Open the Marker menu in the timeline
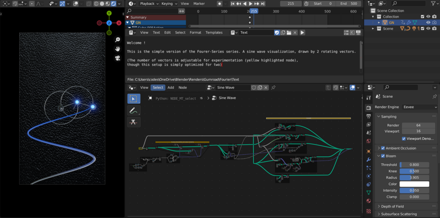The image size is (440, 218). pos(199,4)
